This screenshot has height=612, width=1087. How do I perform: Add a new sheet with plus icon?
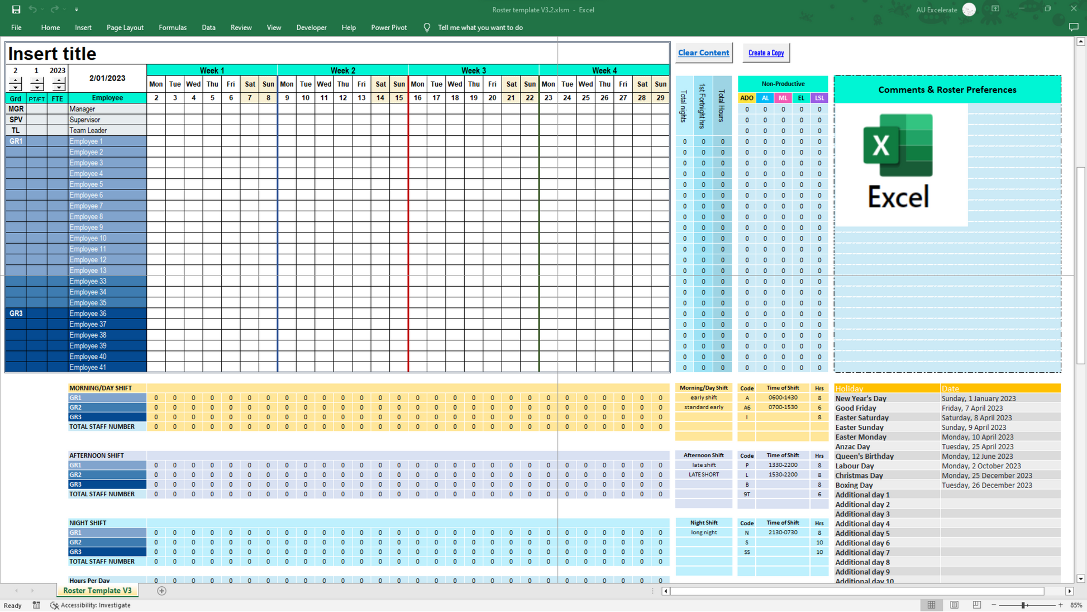161,591
